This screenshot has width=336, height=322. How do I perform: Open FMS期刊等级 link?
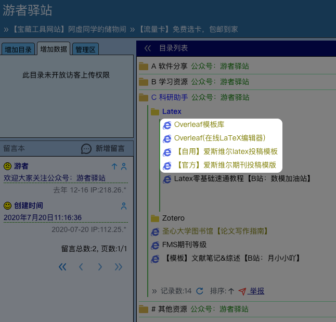click(x=184, y=244)
